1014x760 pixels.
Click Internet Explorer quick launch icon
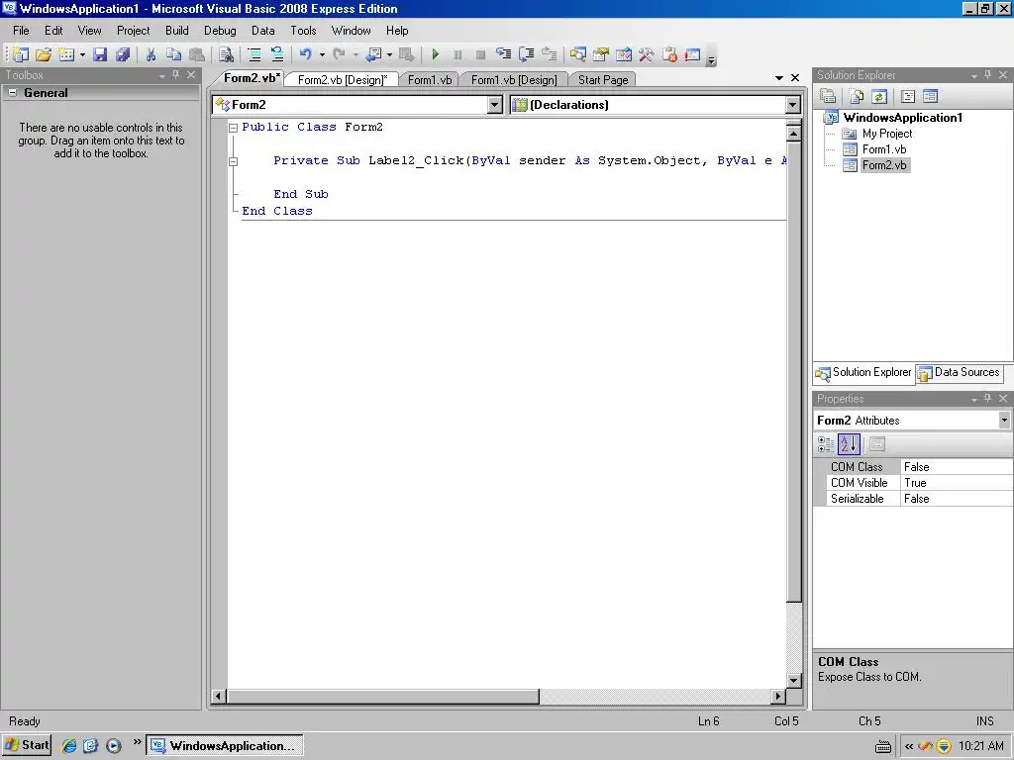click(x=69, y=746)
